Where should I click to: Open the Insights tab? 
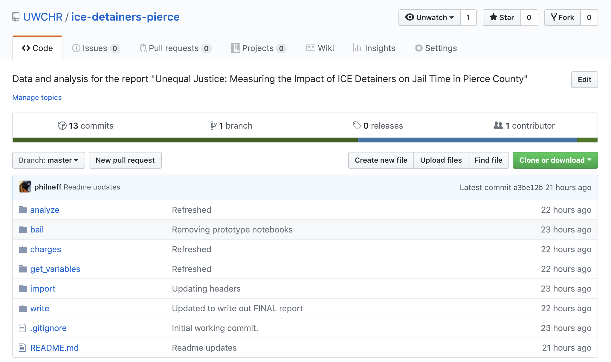tap(374, 48)
